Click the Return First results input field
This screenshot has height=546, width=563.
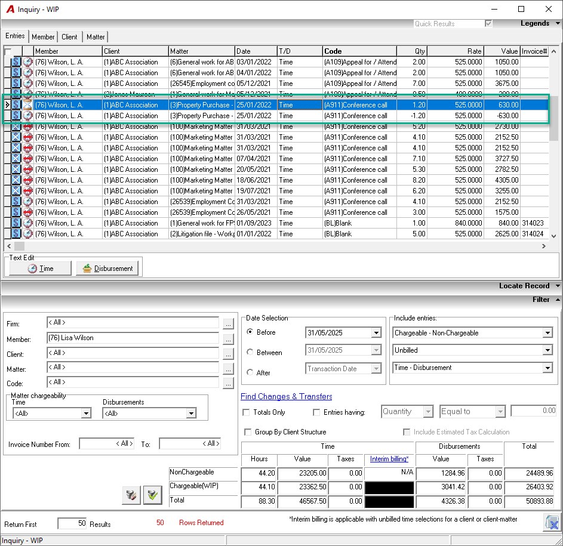pyautogui.click(x=72, y=523)
